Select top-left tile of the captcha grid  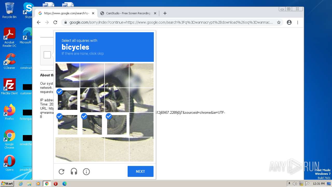tap(67, 75)
